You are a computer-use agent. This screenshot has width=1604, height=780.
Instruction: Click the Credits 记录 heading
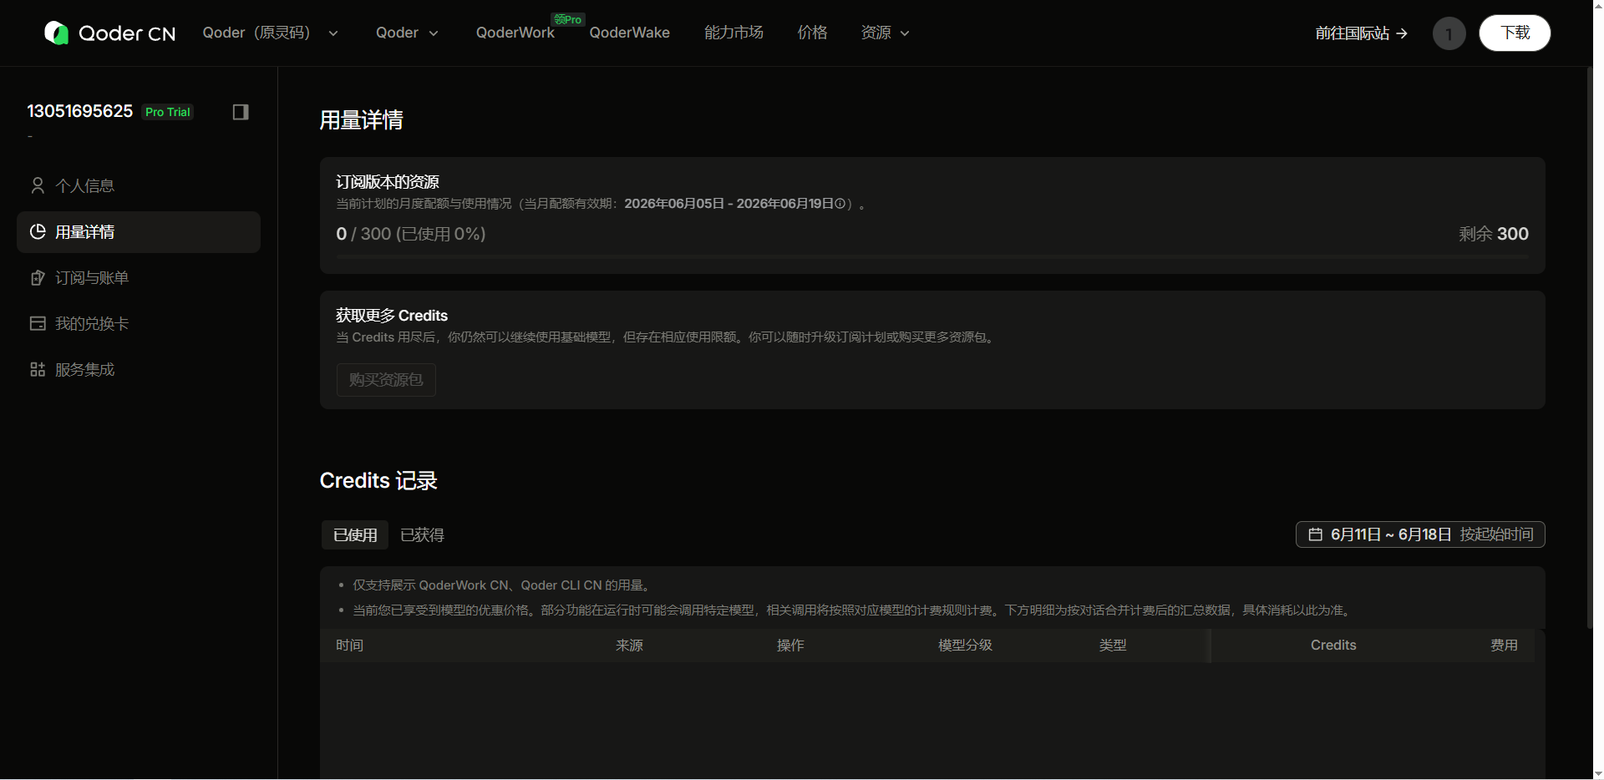pos(378,481)
